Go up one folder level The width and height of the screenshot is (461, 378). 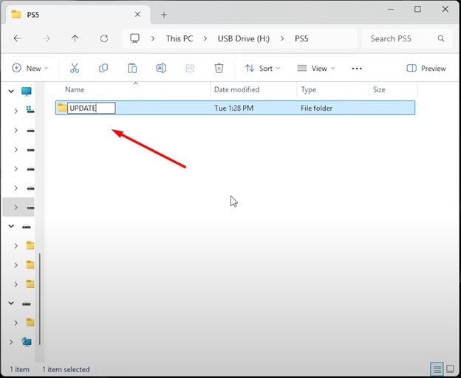75,38
